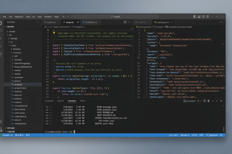Close the arrays.ts tab
The image size is (232, 154).
[78, 22]
